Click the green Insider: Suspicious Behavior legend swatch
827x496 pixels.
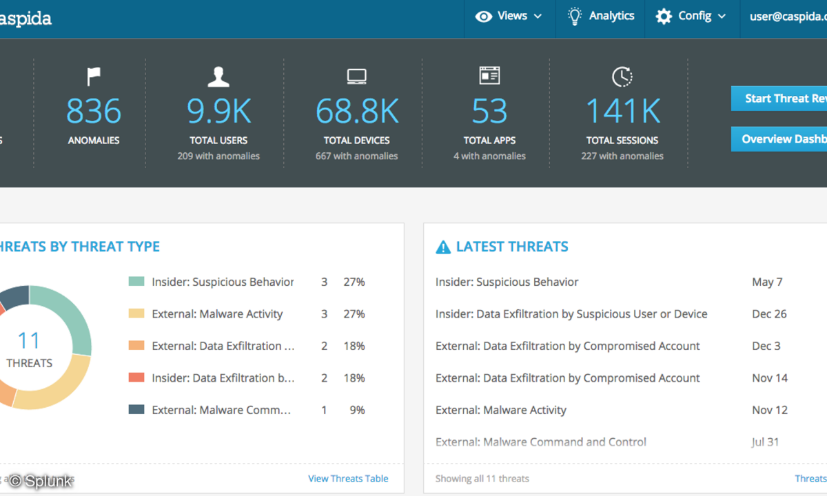coord(136,282)
